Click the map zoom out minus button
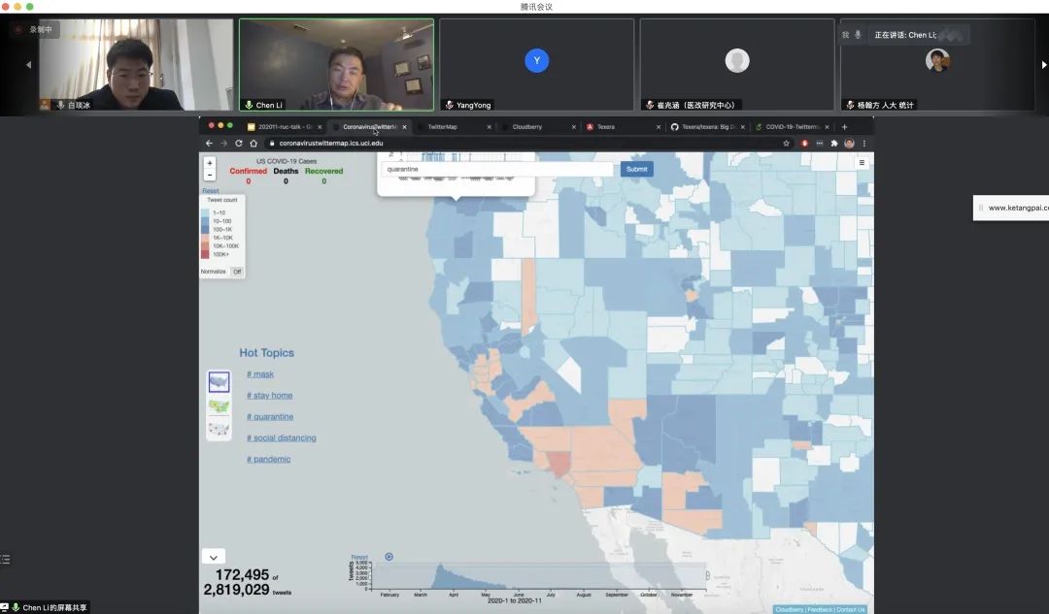 click(x=210, y=176)
